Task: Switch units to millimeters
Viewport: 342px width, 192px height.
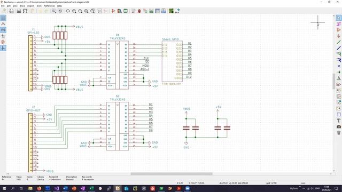Action: (3, 30)
